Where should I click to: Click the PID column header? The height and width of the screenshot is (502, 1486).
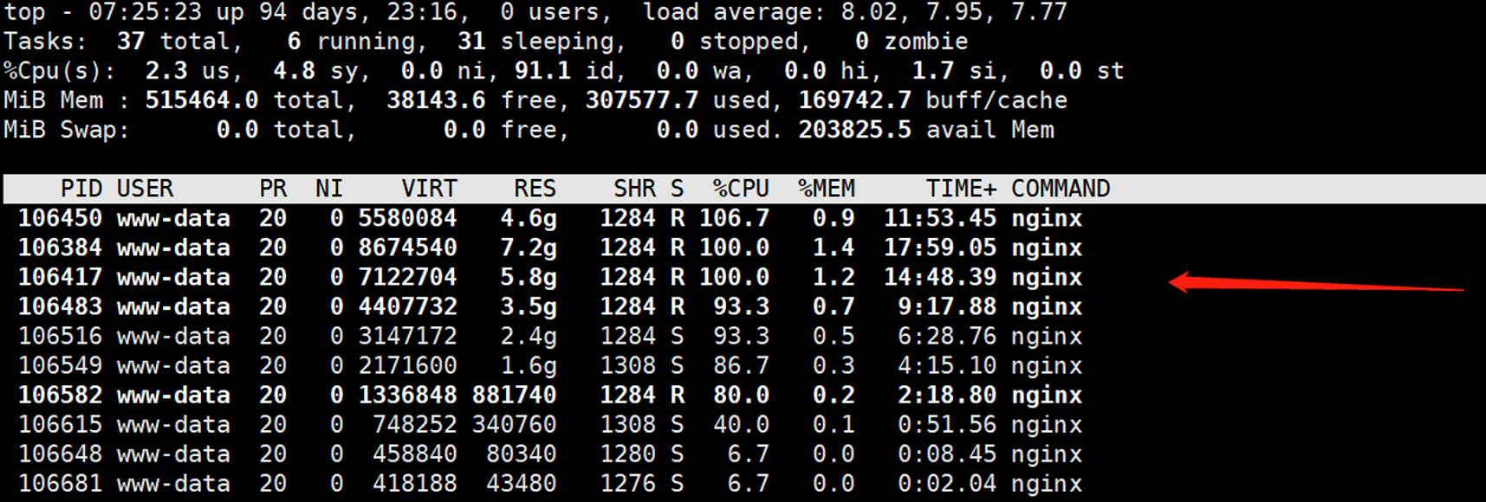click(81, 189)
